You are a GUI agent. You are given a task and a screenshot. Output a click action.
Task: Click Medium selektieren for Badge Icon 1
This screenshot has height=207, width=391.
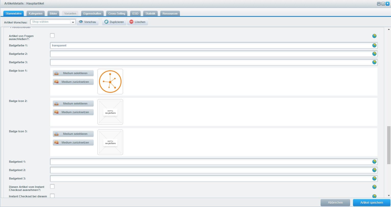[73, 73]
